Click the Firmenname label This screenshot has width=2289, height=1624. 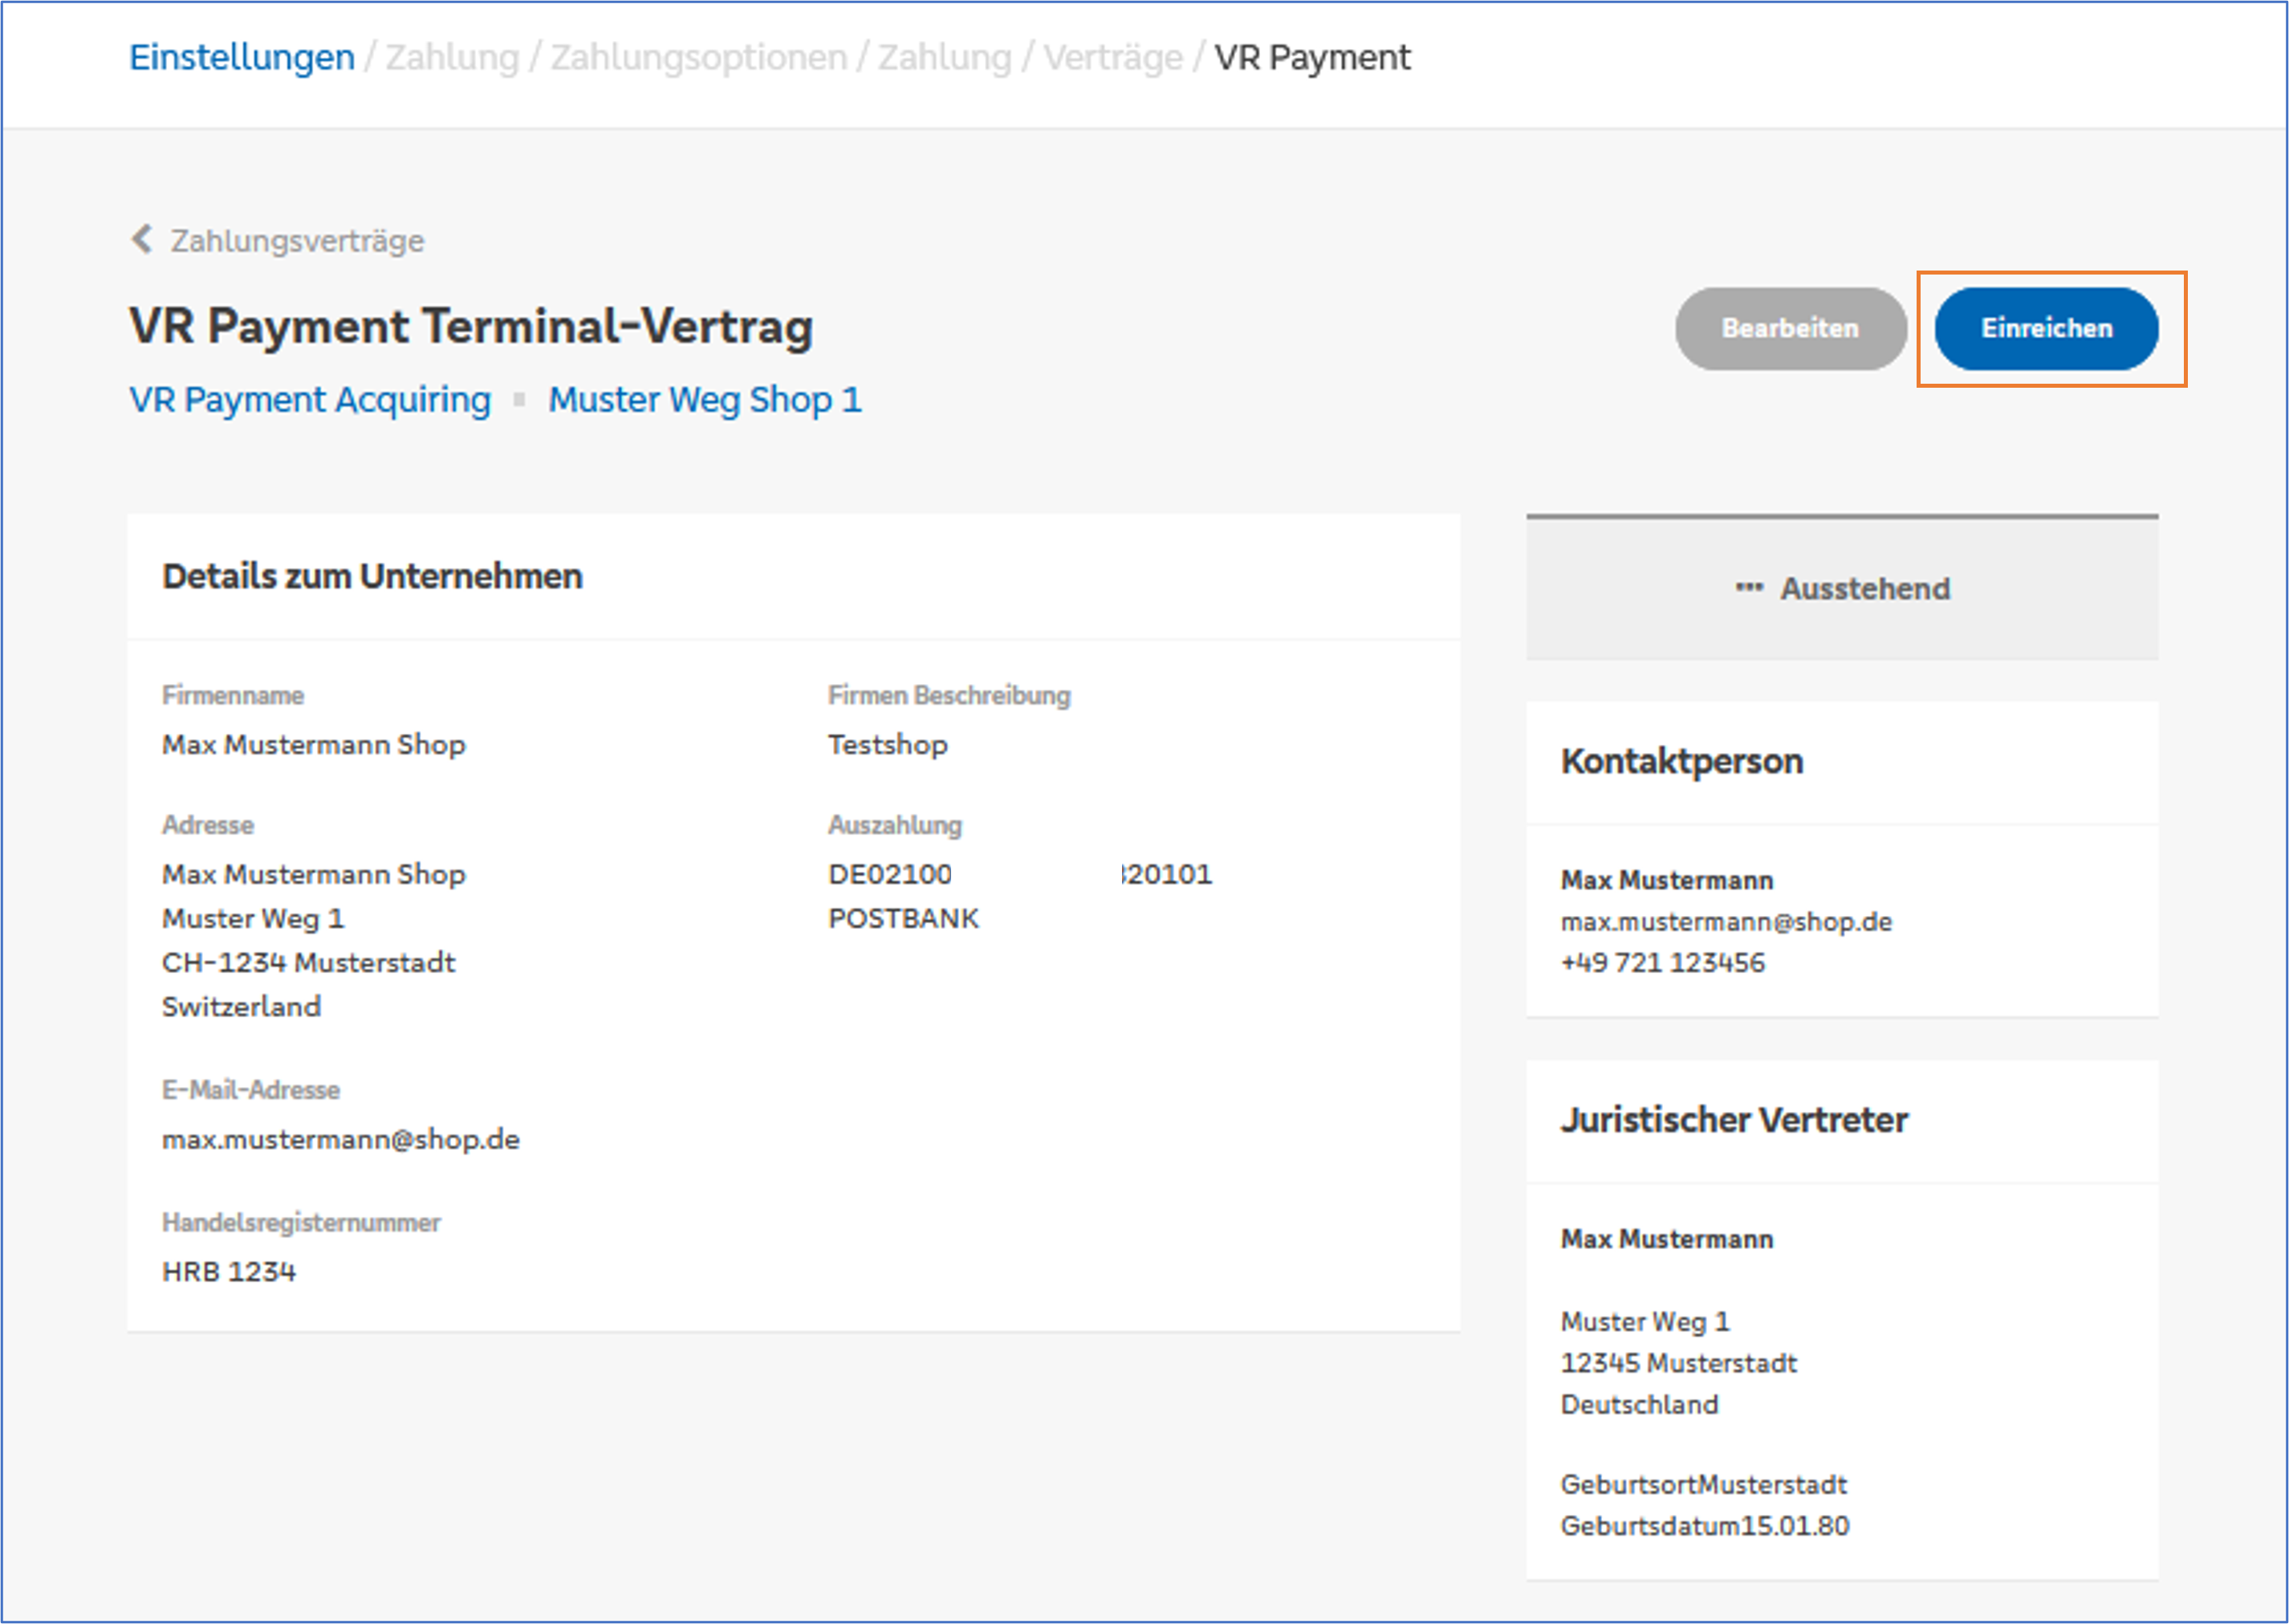click(x=233, y=696)
